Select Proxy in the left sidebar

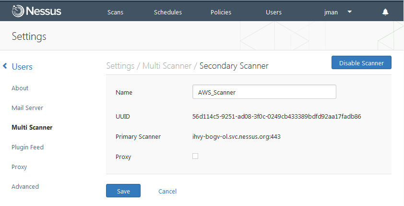[19, 167]
